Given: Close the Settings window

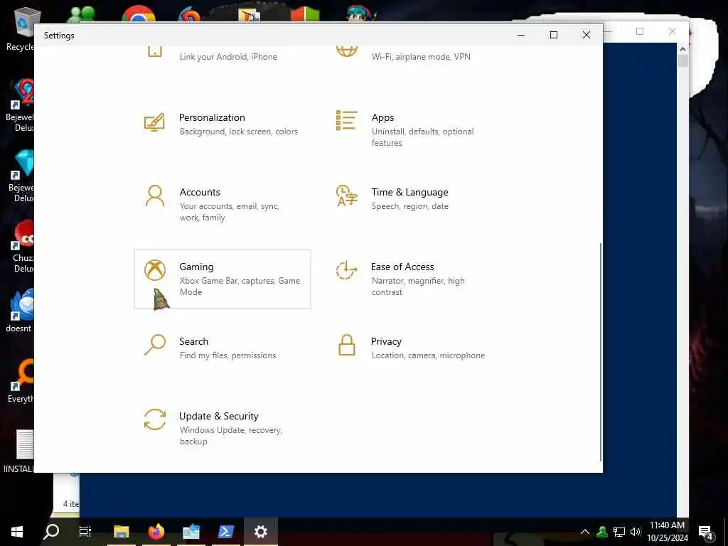Looking at the screenshot, I should [587, 35].
